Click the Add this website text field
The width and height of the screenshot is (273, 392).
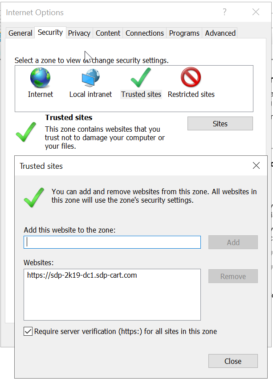(x=112, y=242)
